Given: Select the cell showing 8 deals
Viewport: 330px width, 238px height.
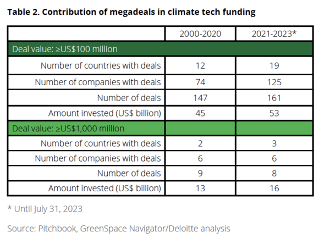Looking at the screenshot, I should pos(272,173).
